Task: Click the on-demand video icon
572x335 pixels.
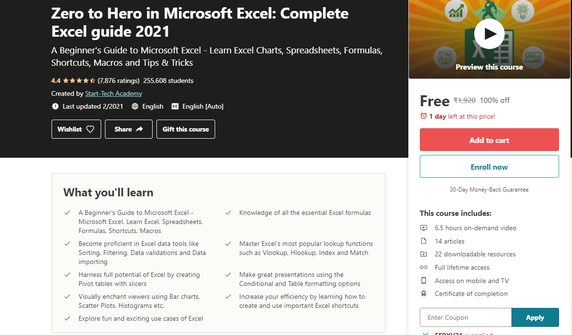Action: coord(424,228)
